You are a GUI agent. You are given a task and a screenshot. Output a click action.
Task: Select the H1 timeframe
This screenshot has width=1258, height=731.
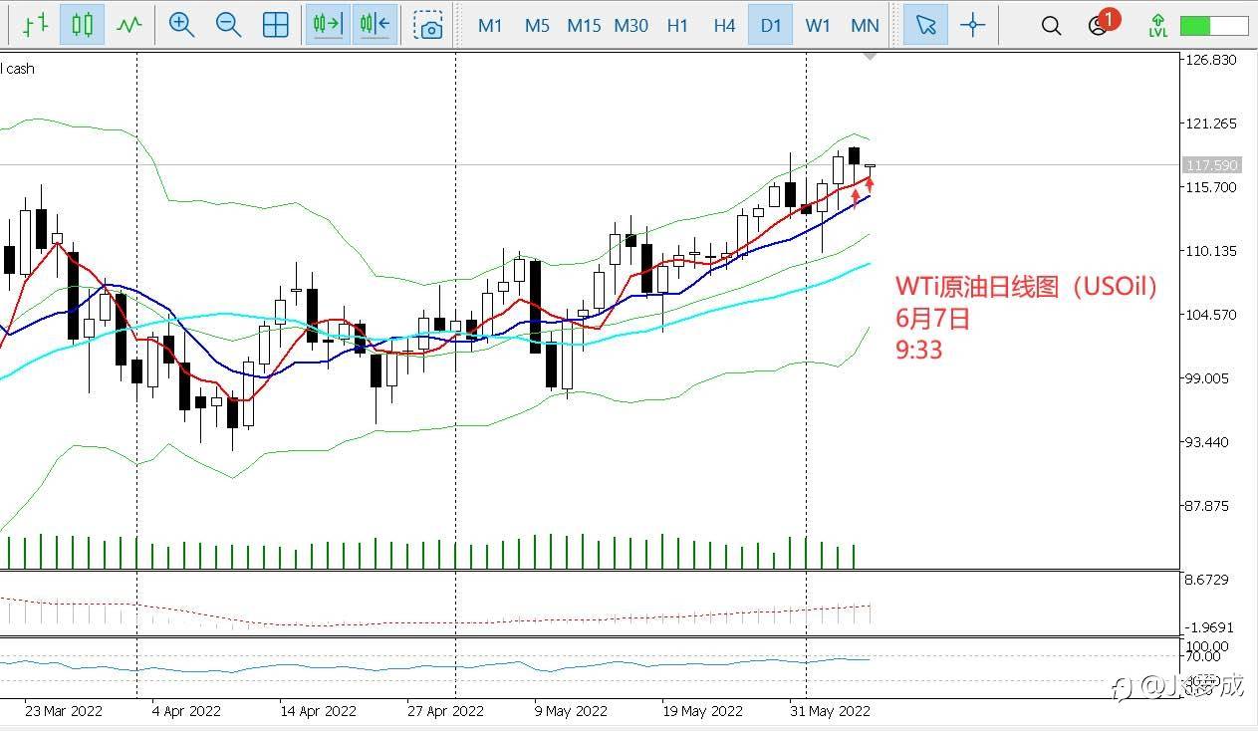coord(677,25)
